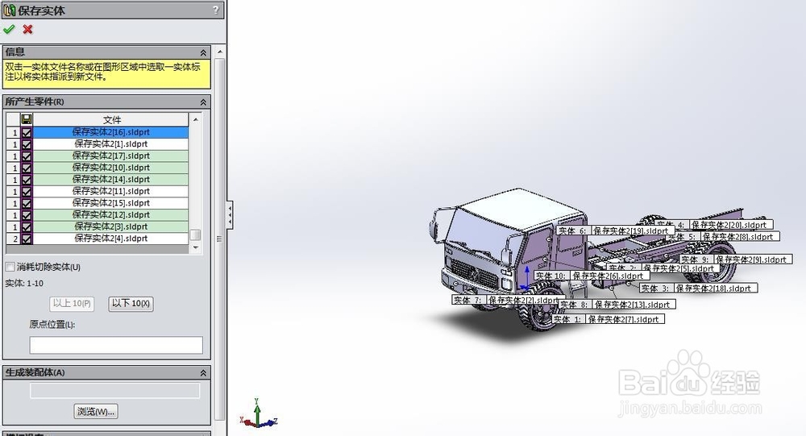Viewport: 806px width, 436px height.
Task: Enable the 消耗切除实体 checkbox
Action: pos(10,267)
